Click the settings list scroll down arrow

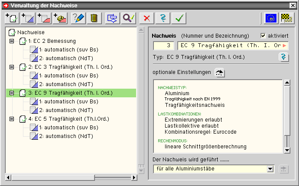click(x=286, y=150)
